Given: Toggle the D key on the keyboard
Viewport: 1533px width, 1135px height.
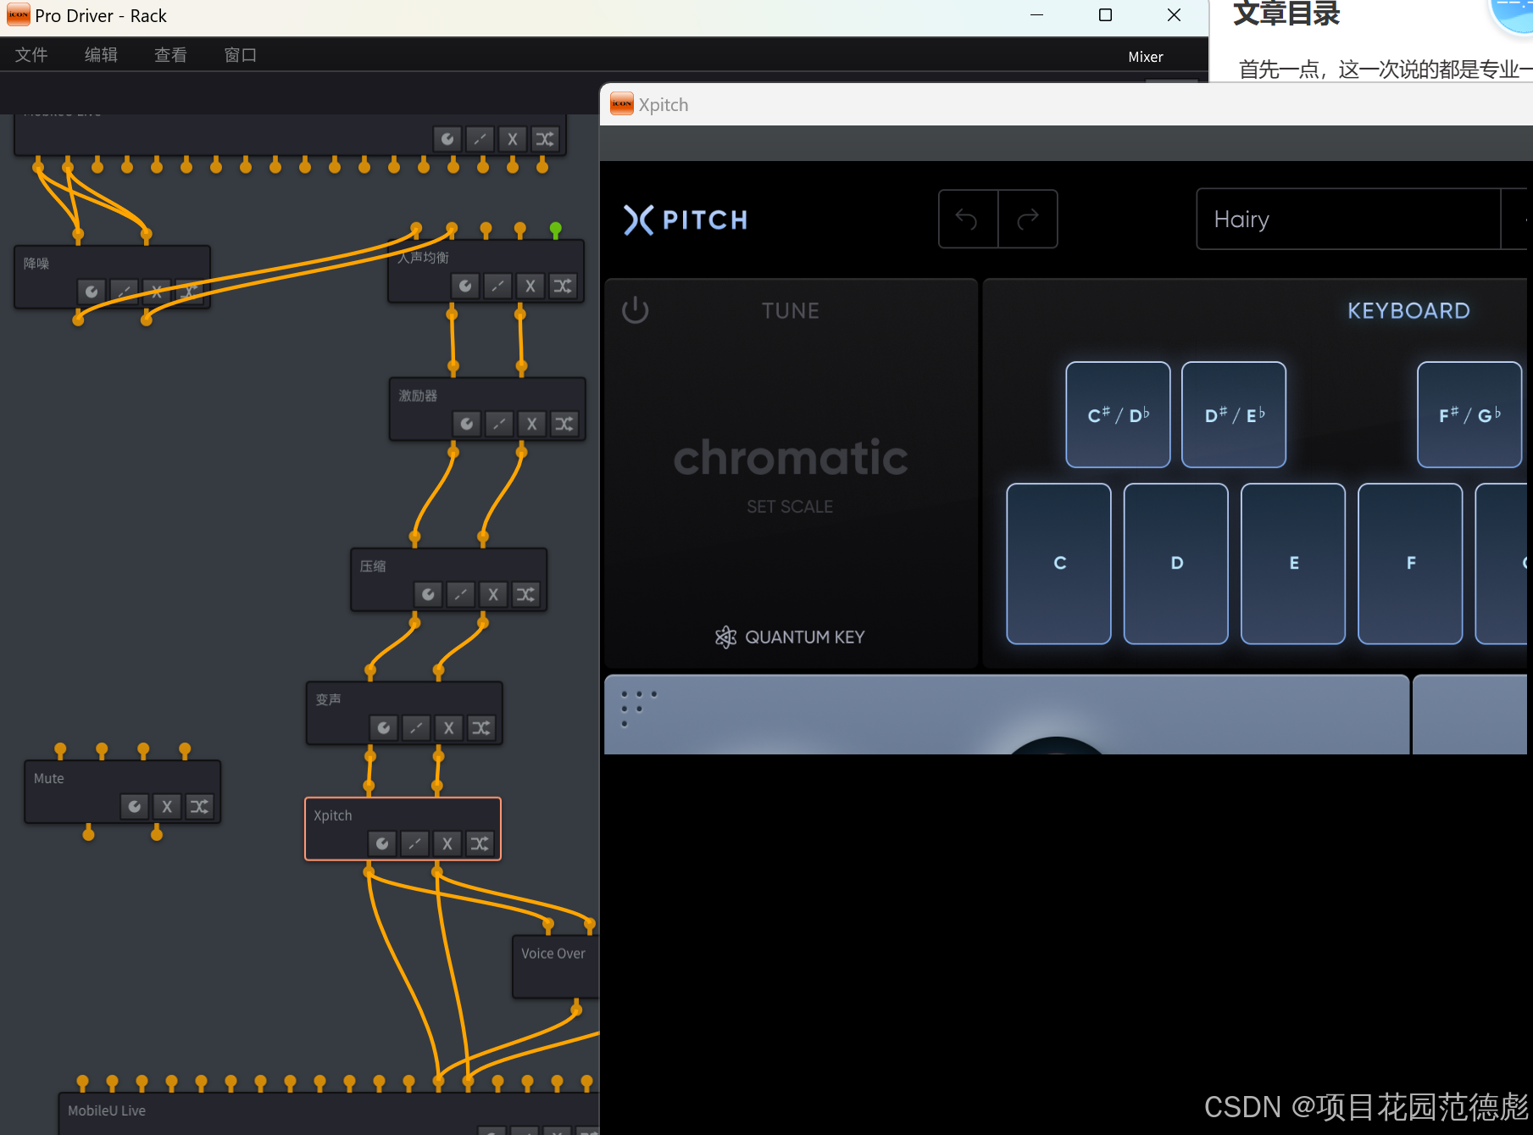Looking at the screenshot, I should [x=1176, y=564].
